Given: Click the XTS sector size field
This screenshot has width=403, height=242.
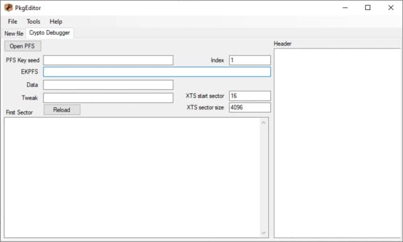Looking at the screenshot, I should click(x=250, y=107).
